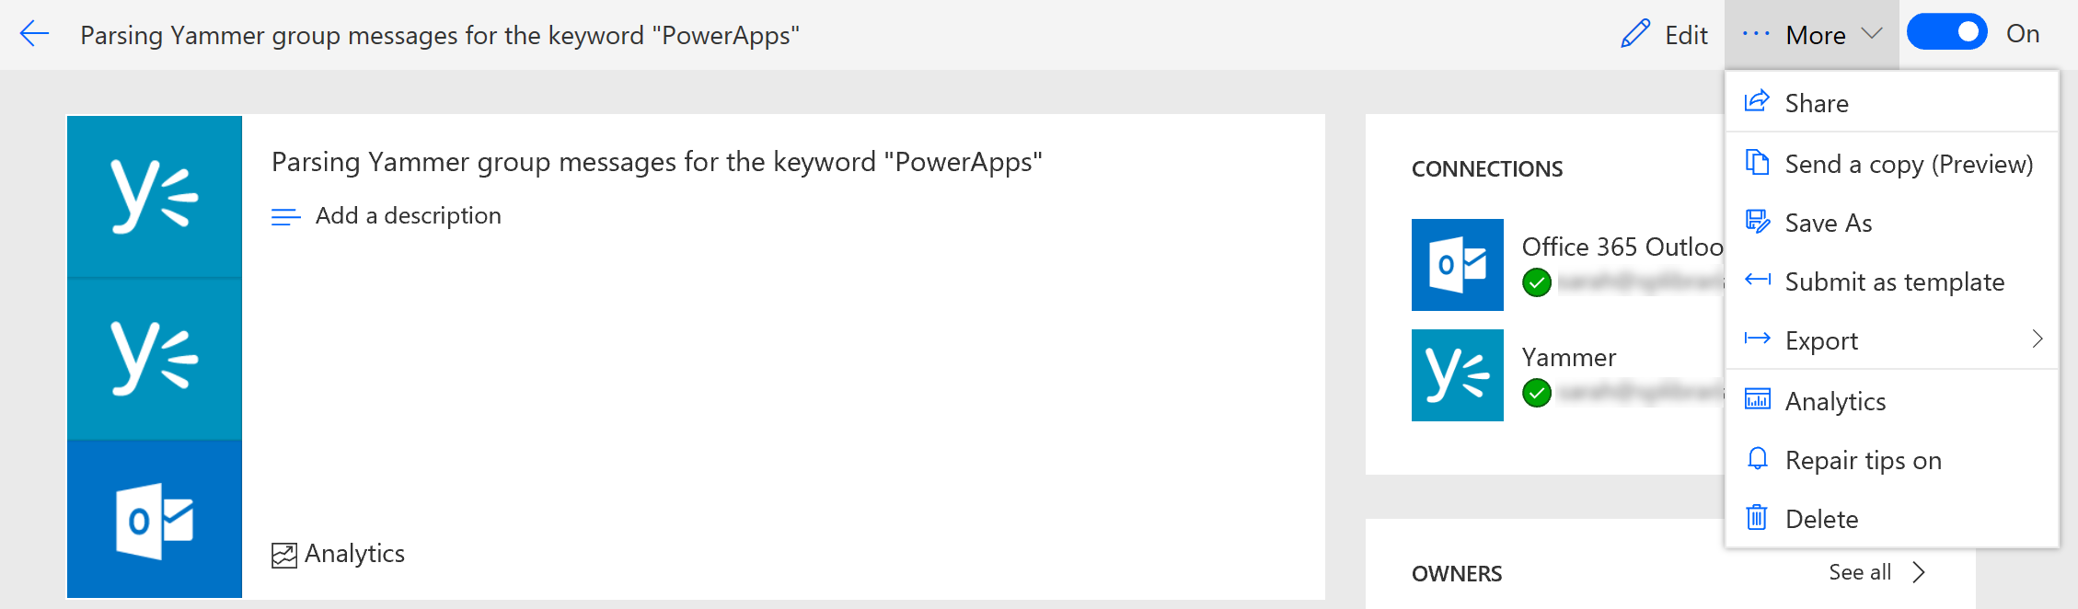Click the Analytics link below the flow description

tap(338, 553)
